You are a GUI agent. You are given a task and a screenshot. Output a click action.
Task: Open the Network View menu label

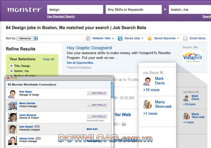coord(102,38)
